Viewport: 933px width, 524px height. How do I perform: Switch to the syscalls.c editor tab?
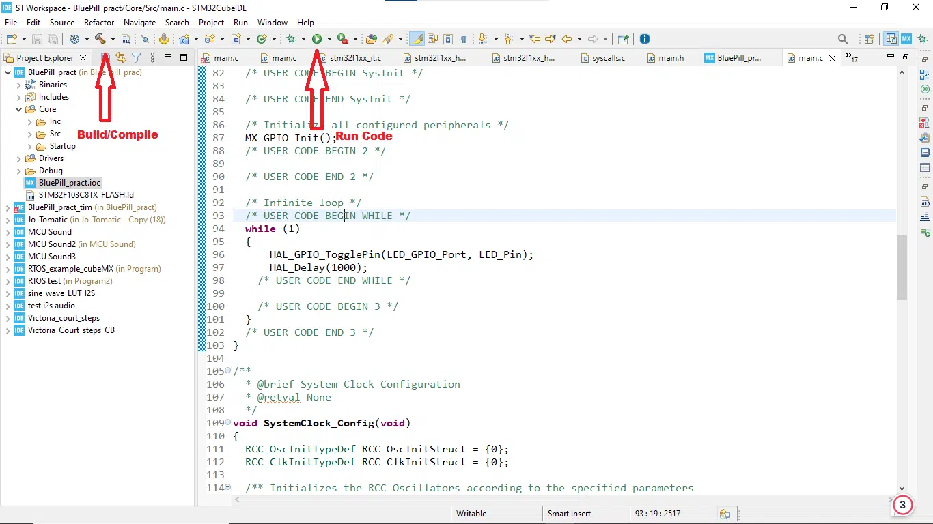point(602,58)
